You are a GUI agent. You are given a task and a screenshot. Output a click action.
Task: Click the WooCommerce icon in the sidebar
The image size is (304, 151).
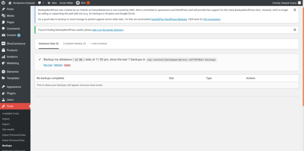coord(3,44)
